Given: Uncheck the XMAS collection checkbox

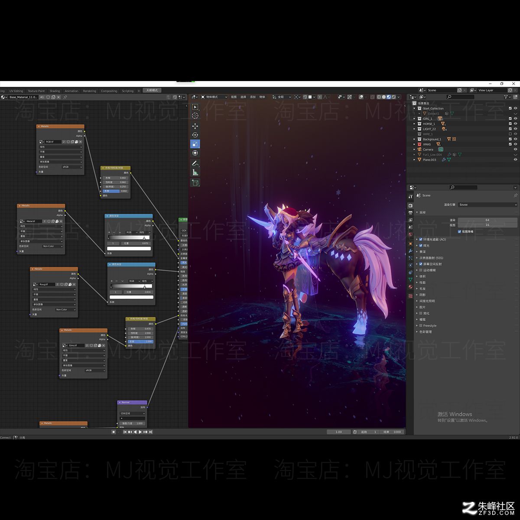Looking at the screenshot, I should [x=510, y=144].
